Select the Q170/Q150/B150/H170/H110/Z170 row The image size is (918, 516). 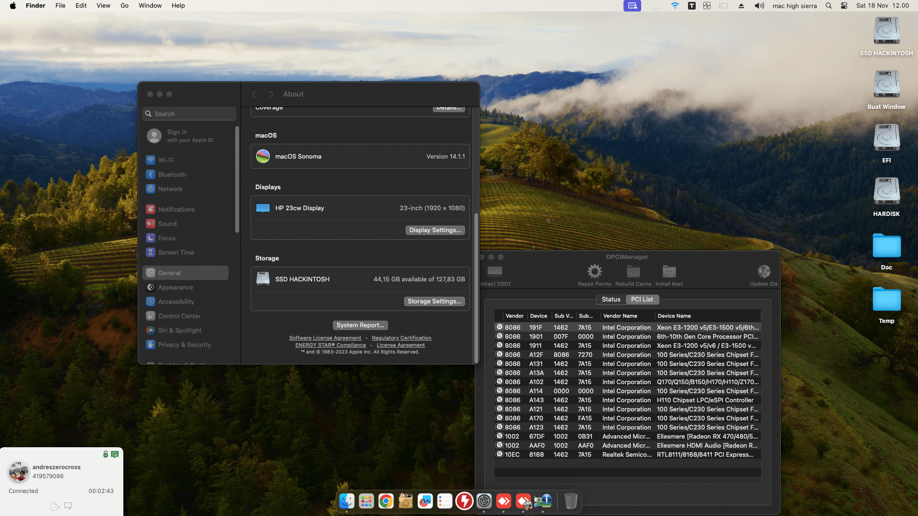[627, 382]
